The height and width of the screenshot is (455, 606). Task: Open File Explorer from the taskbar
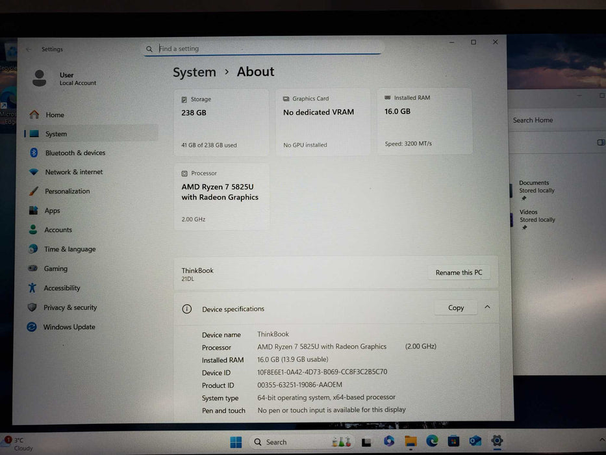[x=409, y=441]
